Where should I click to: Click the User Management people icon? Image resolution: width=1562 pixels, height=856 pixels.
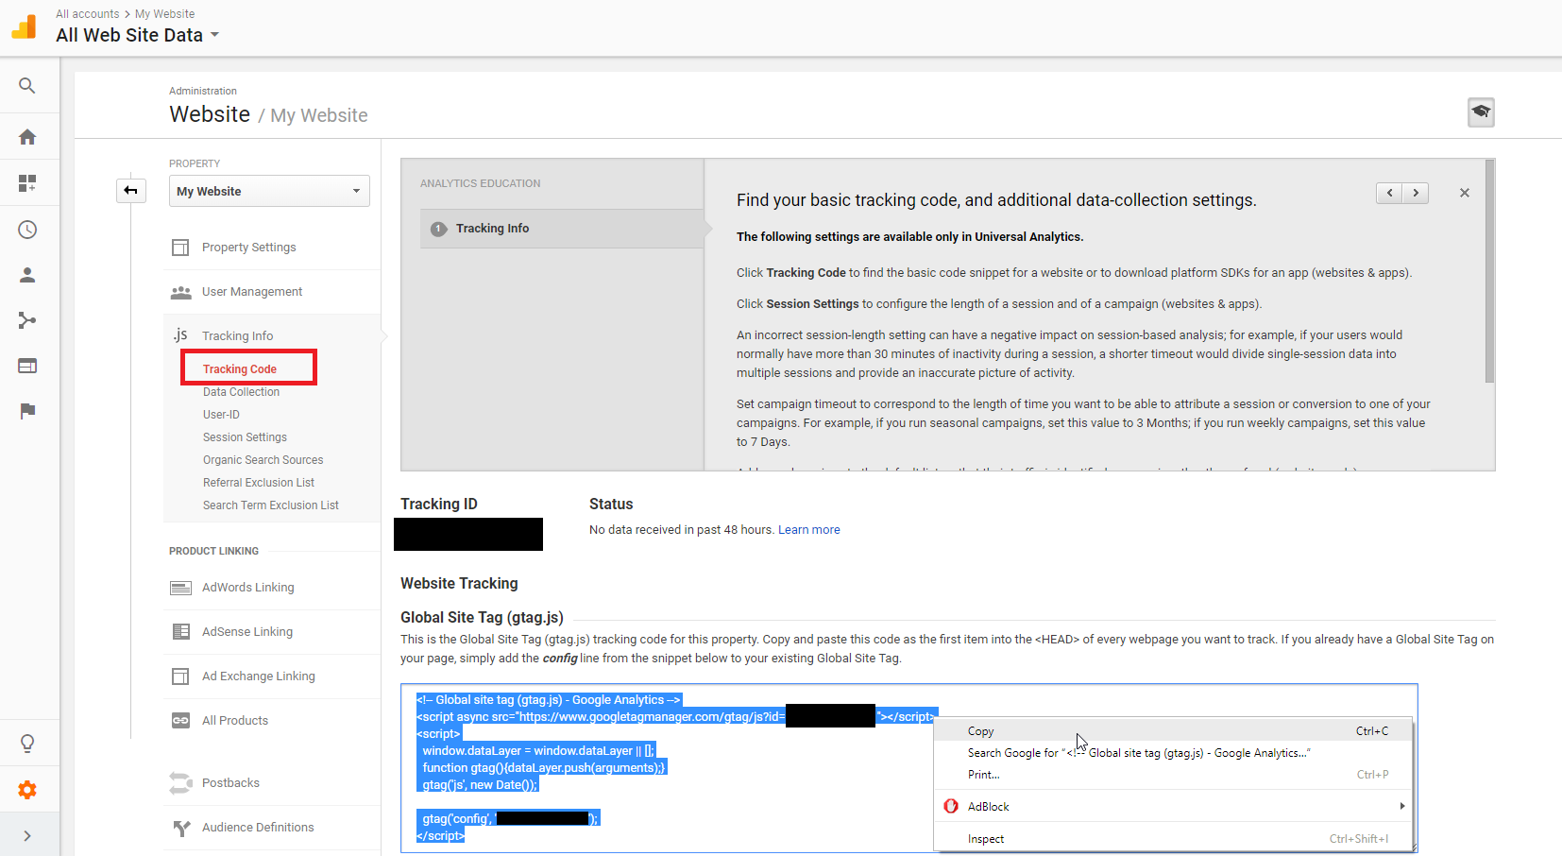point(180,292)
